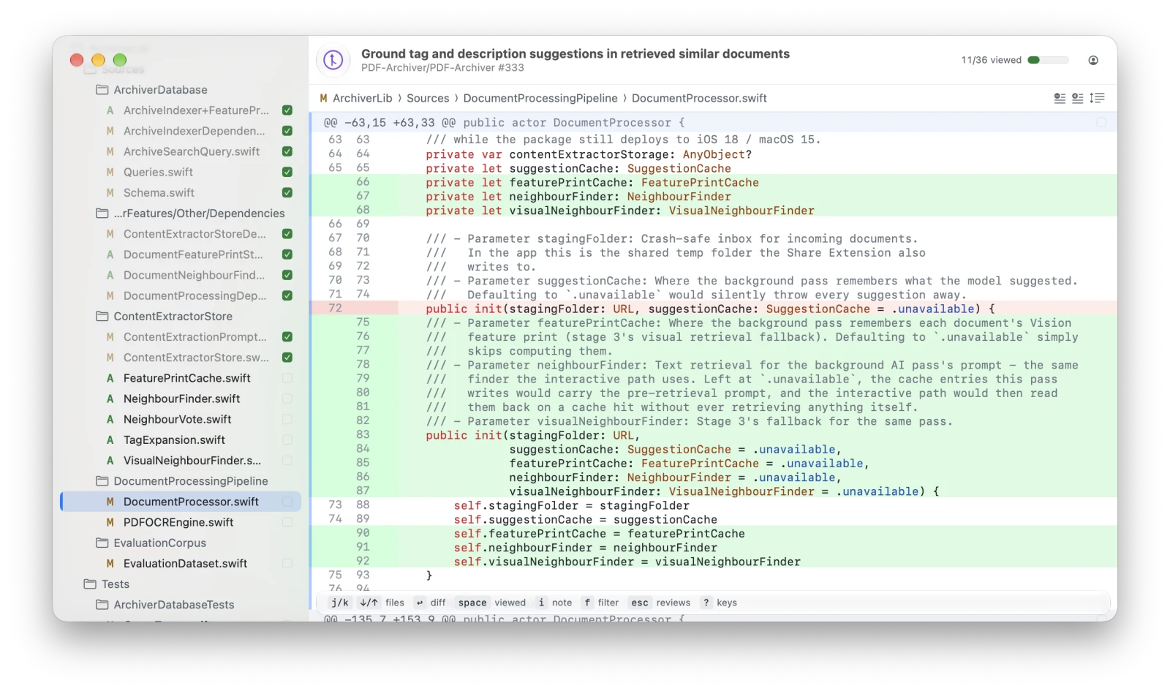Click the minus-lines diff collapse icon

click(1060, 98)
